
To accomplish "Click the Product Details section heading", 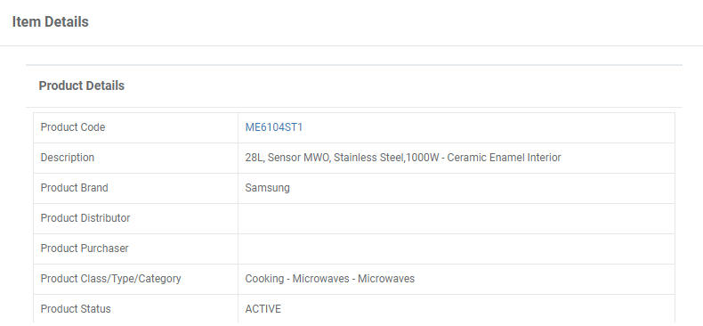I will point(82,86).
